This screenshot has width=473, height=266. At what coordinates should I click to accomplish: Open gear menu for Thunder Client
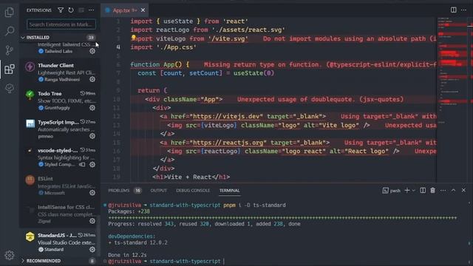(92, 79)
